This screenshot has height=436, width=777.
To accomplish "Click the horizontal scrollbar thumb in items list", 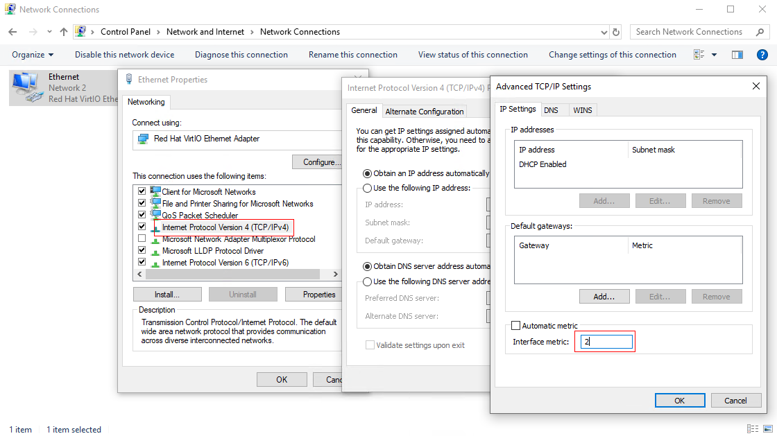I will point(232,274).
